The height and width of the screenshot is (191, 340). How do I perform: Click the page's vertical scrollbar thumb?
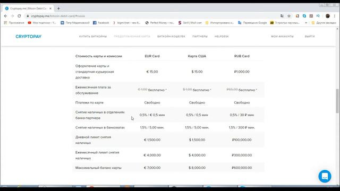pos(337,101)
